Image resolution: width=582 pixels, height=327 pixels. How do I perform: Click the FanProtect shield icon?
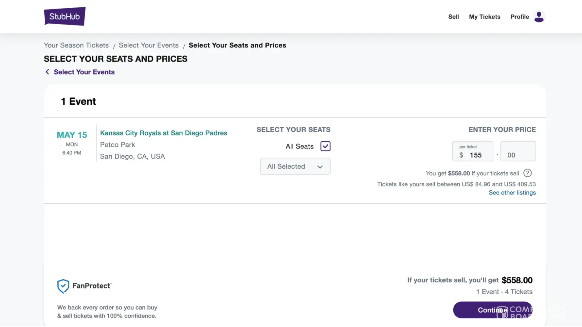[63, 286]
